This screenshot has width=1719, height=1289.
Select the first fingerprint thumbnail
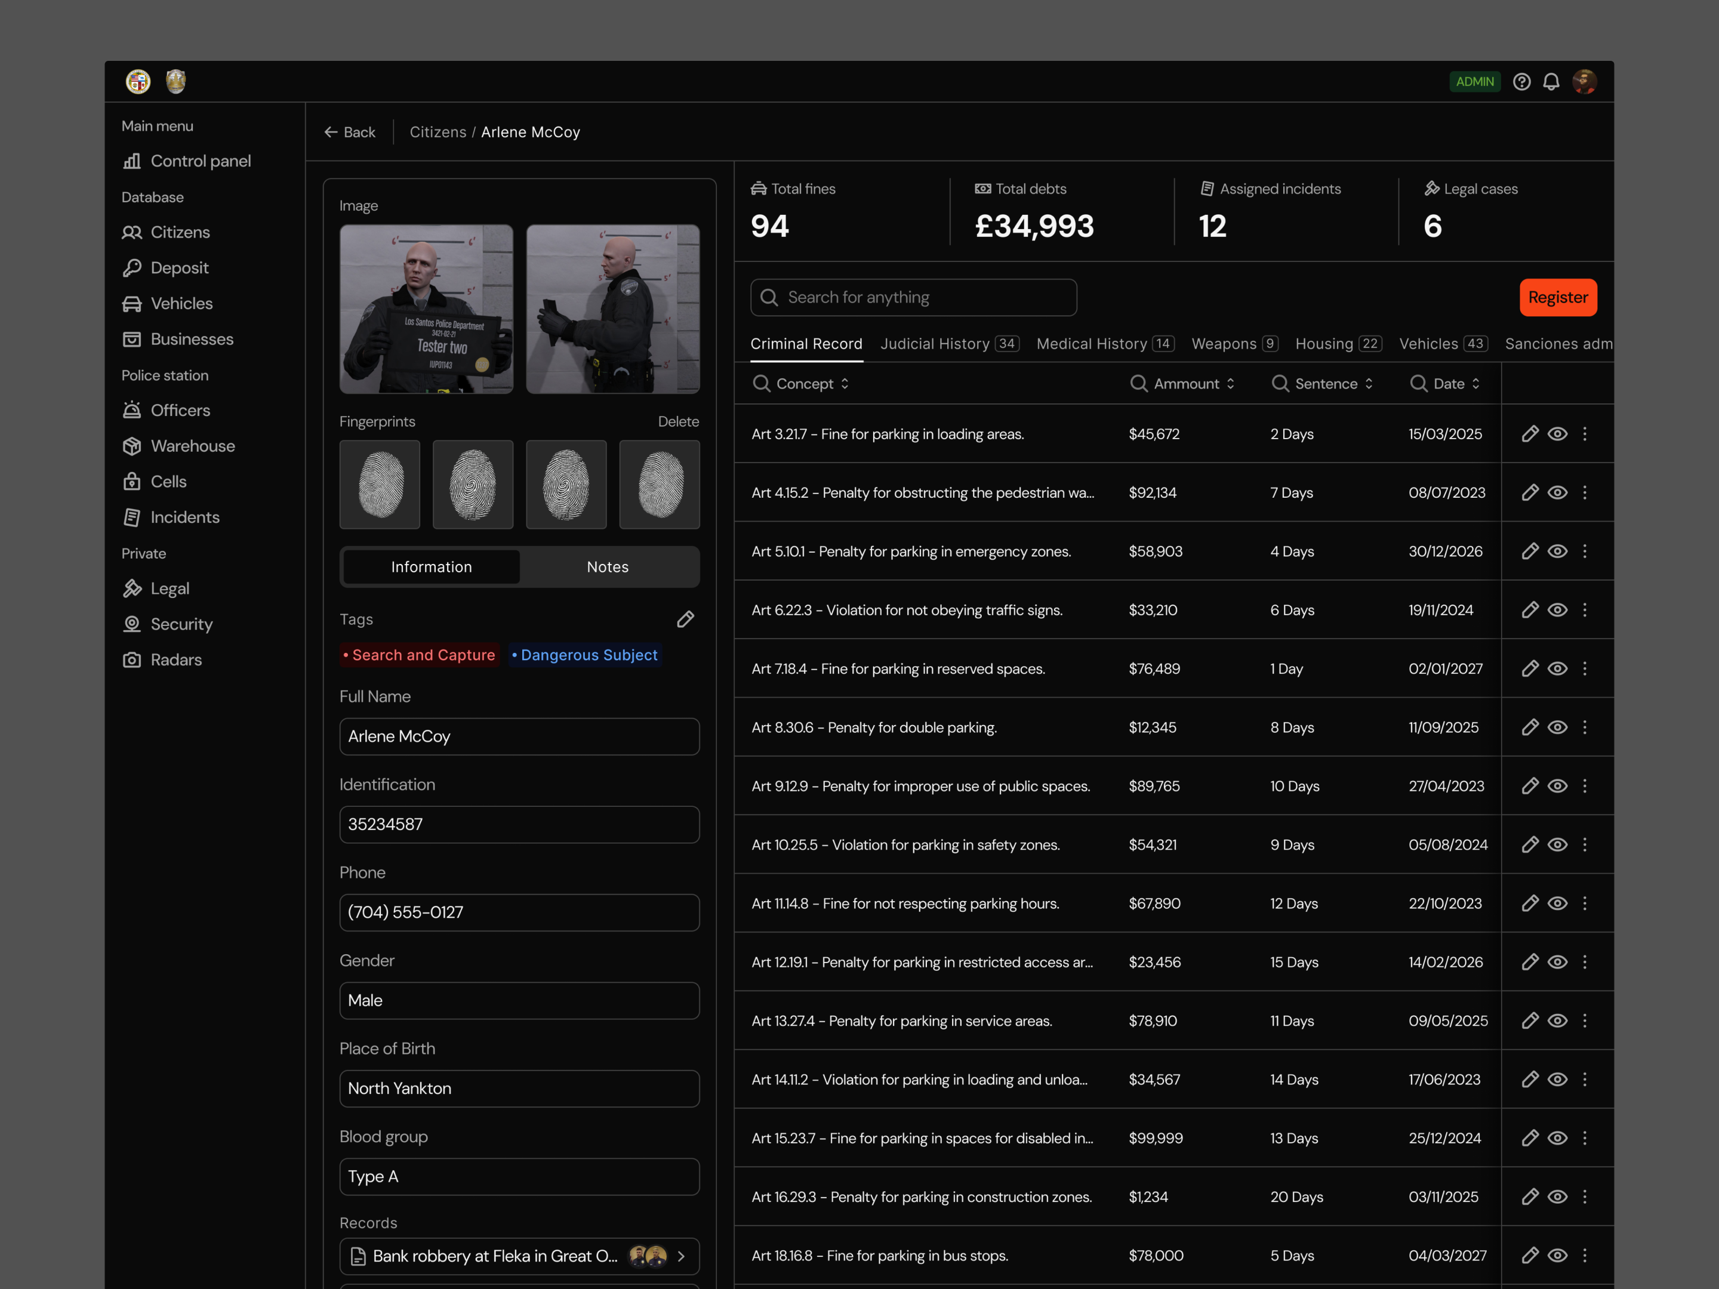click(x=379, y=485)
